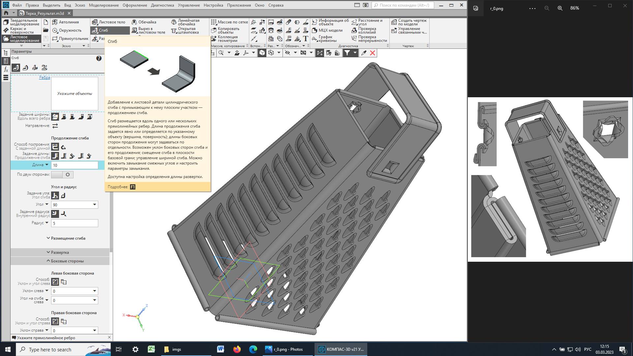Toggle the По двум сторонам switch
The image size is (633, 356).
[62, 175]
